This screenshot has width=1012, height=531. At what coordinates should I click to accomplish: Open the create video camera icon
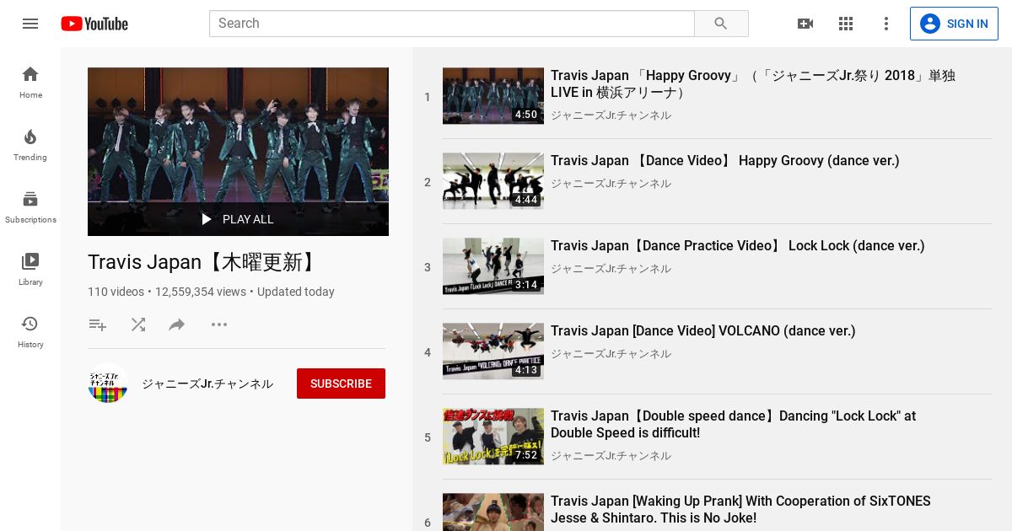point(805,24)
